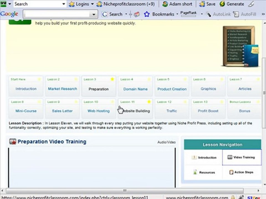This screenshot has height=199, width=266.
Task: Click the Adam short identity button
Action: (x=177, y=4)
